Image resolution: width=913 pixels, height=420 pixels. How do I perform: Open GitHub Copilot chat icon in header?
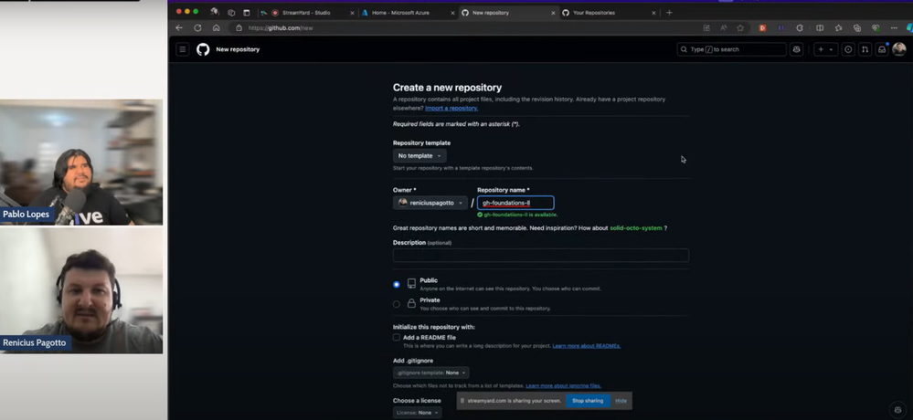pos(796,49)
